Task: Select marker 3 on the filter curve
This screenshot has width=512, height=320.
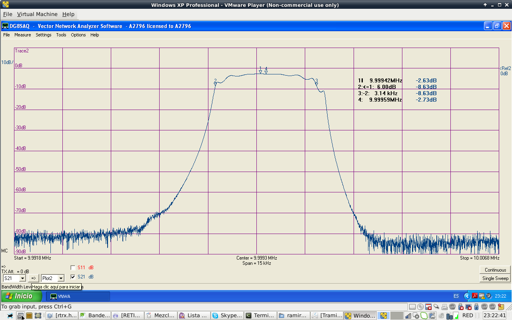Action: click(316, 84)
